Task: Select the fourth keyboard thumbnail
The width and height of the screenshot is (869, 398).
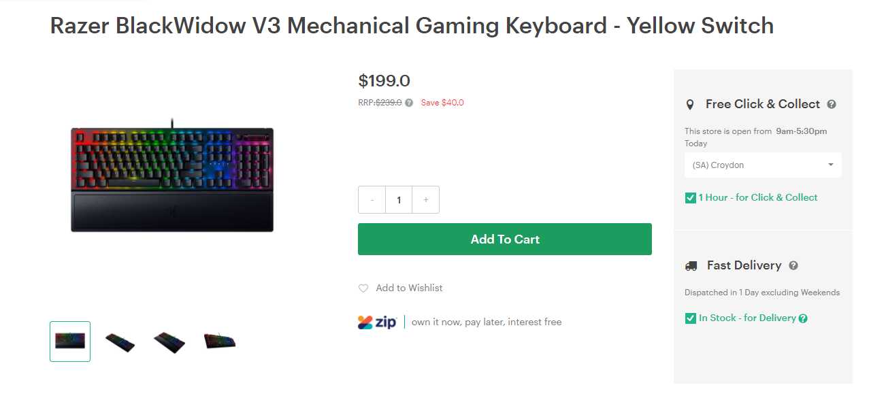Action: pyautogui.click(x=220, y=341)
